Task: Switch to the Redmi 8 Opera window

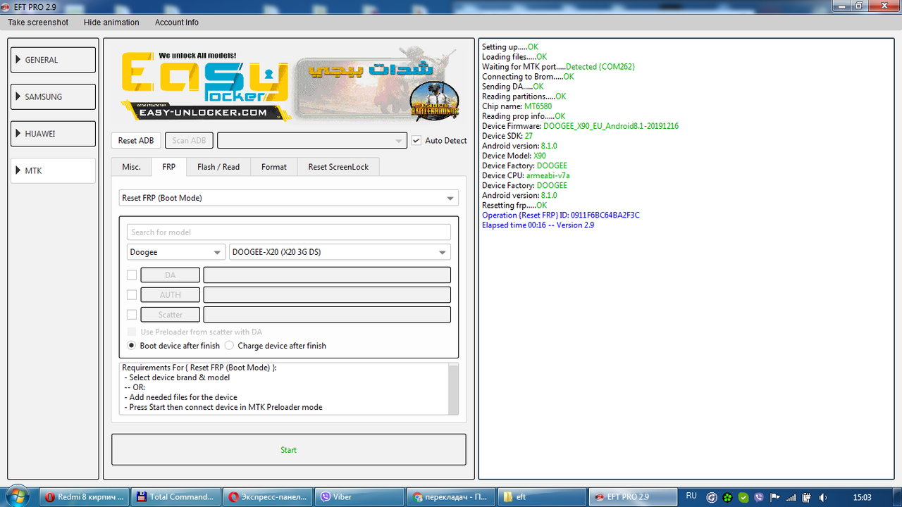Action: tap(85, 496)
